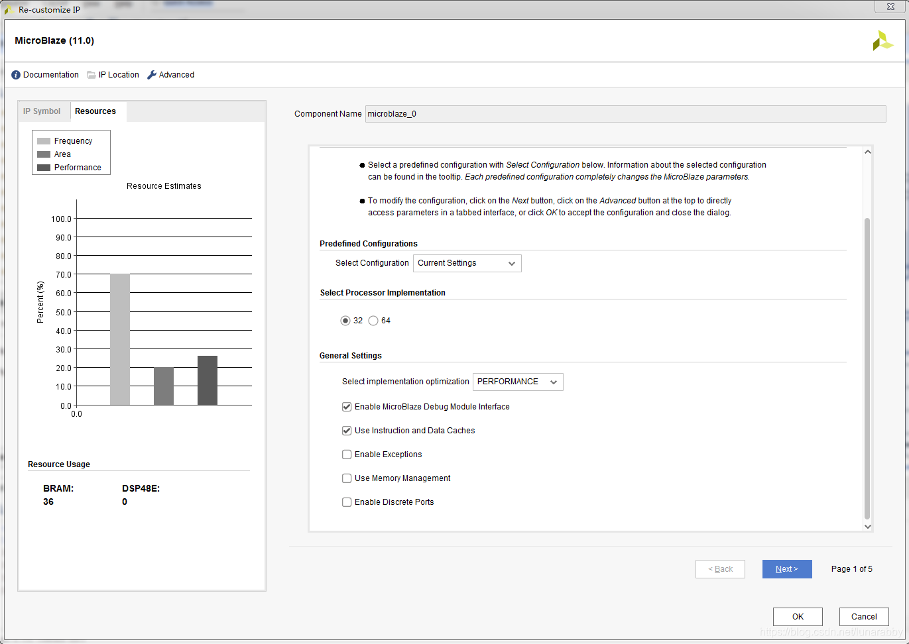This screenshot has height=644, width=909.
Task: Click the IP Location label
Action: [119, 75]
